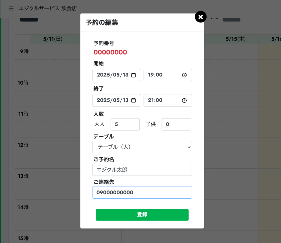Click the start time 19:00 field

click(x=168, y=75)
